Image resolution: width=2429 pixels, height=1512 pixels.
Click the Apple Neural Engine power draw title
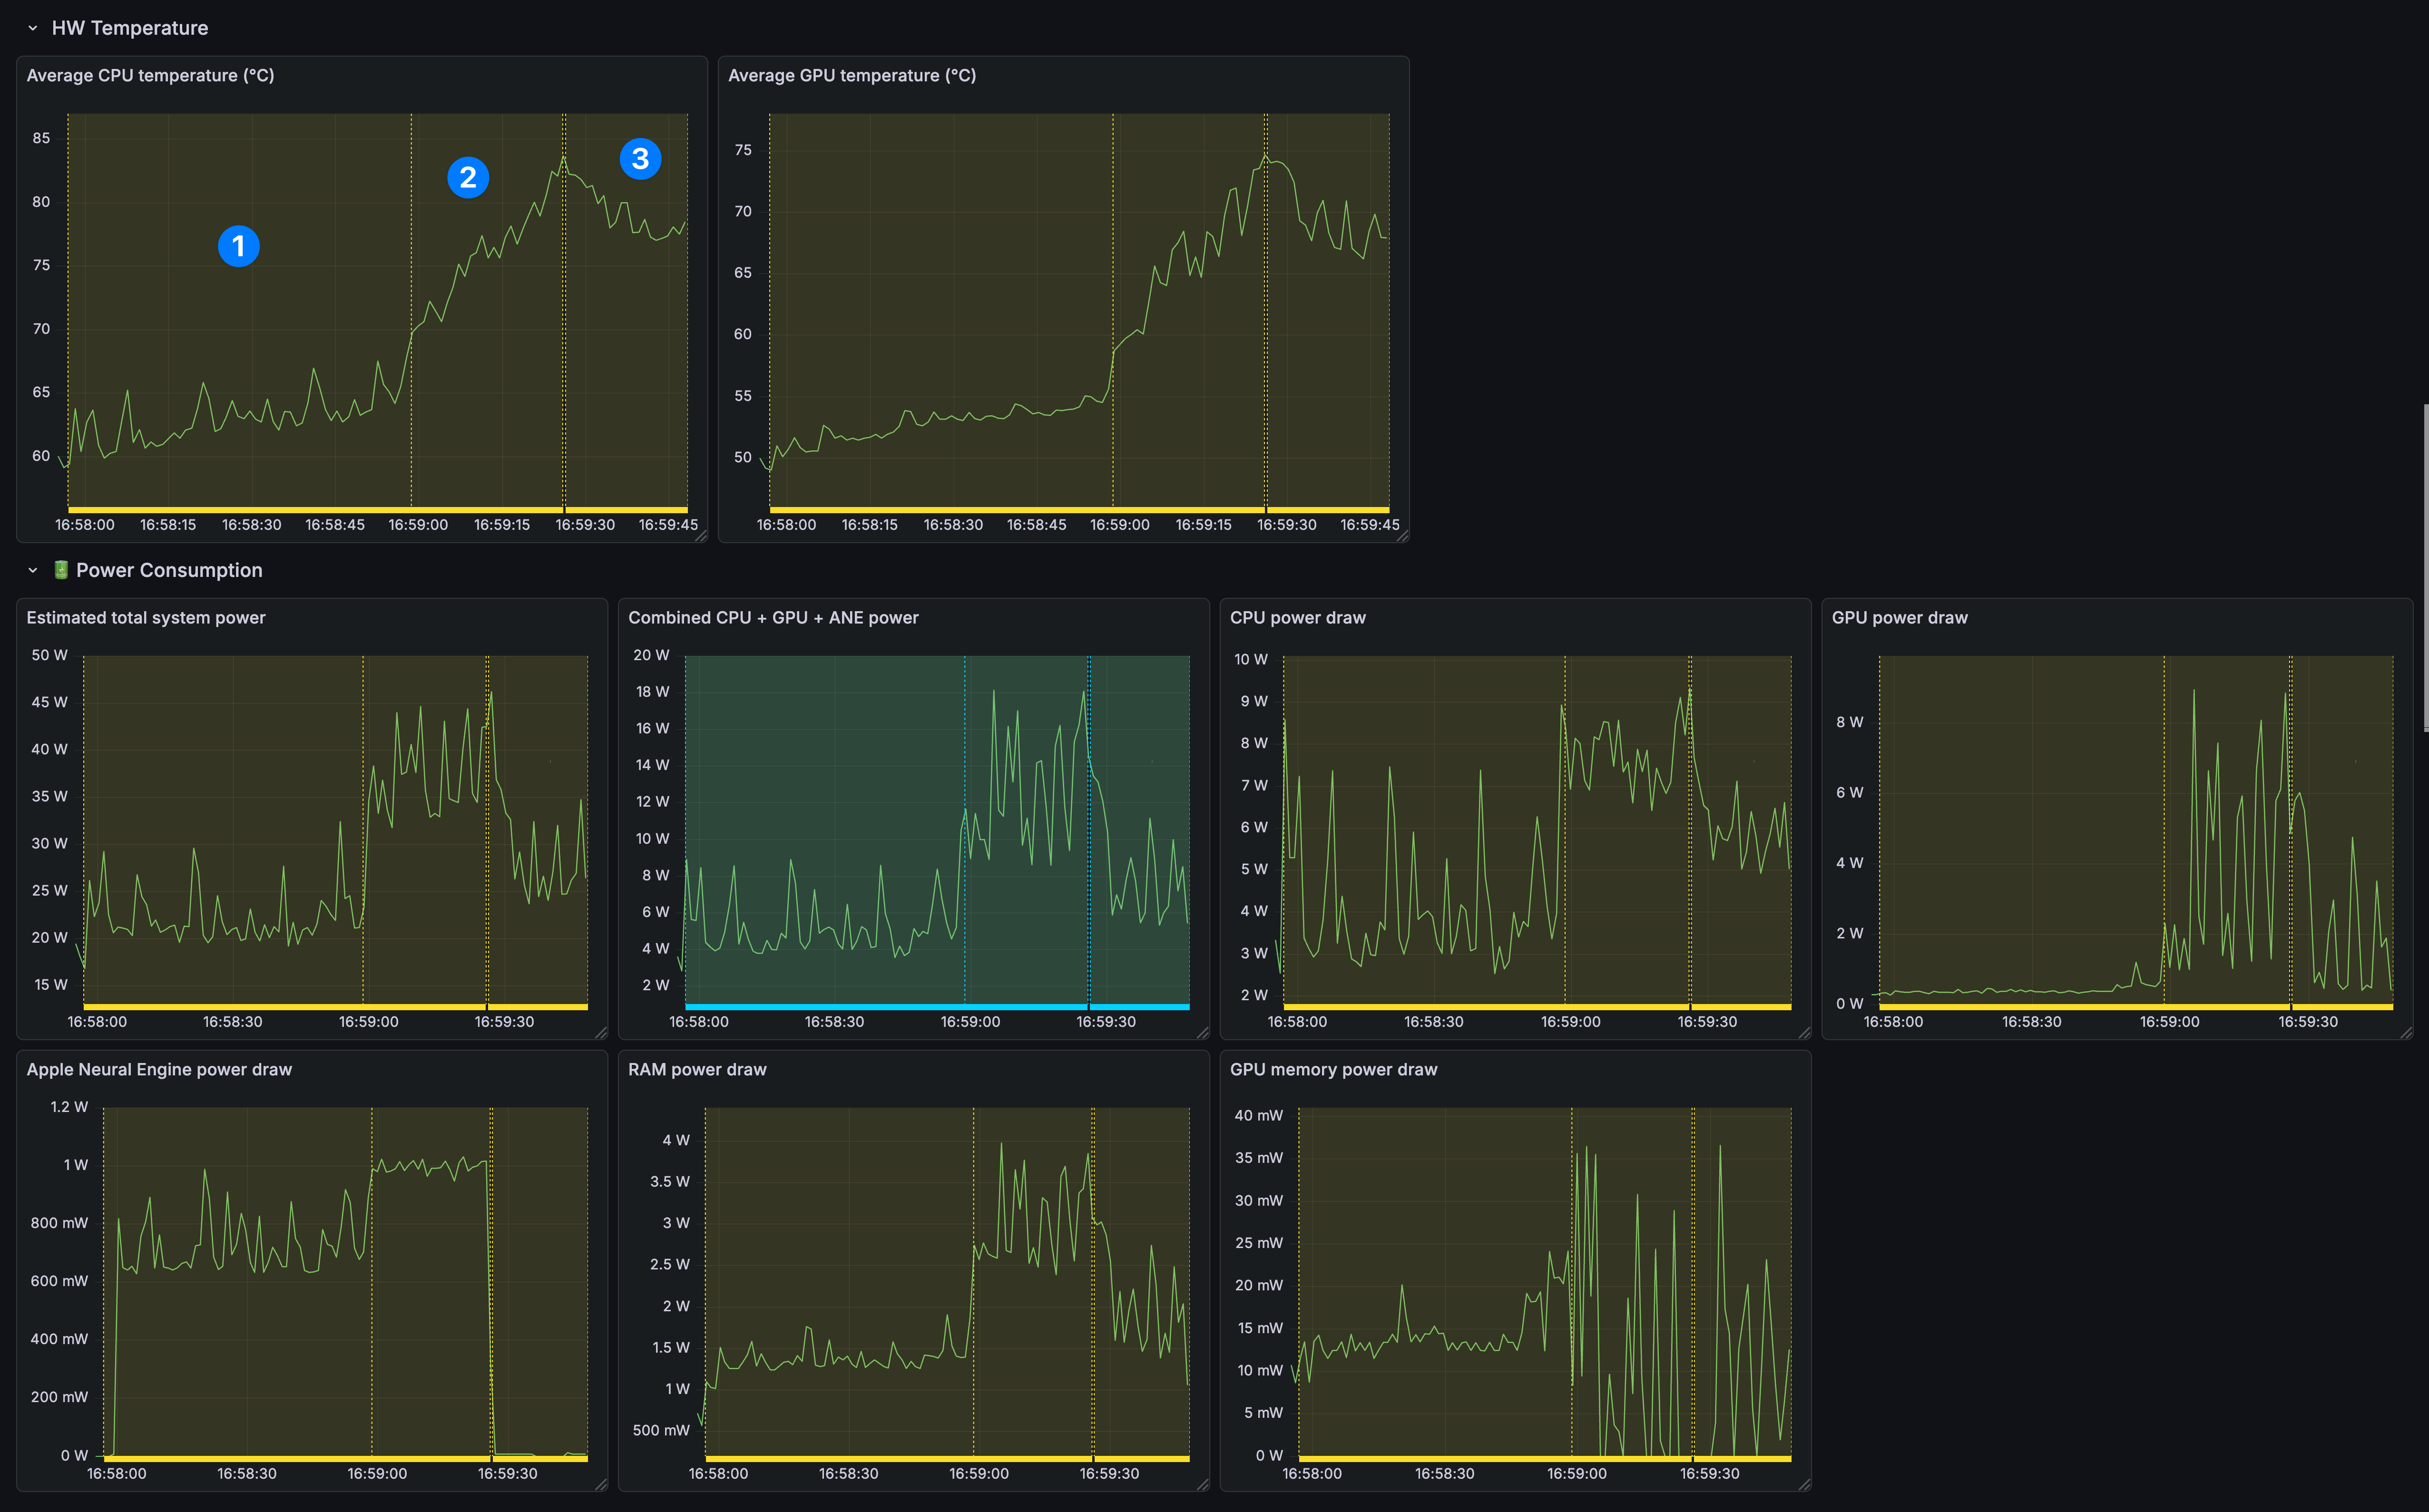coord(159,1070)
